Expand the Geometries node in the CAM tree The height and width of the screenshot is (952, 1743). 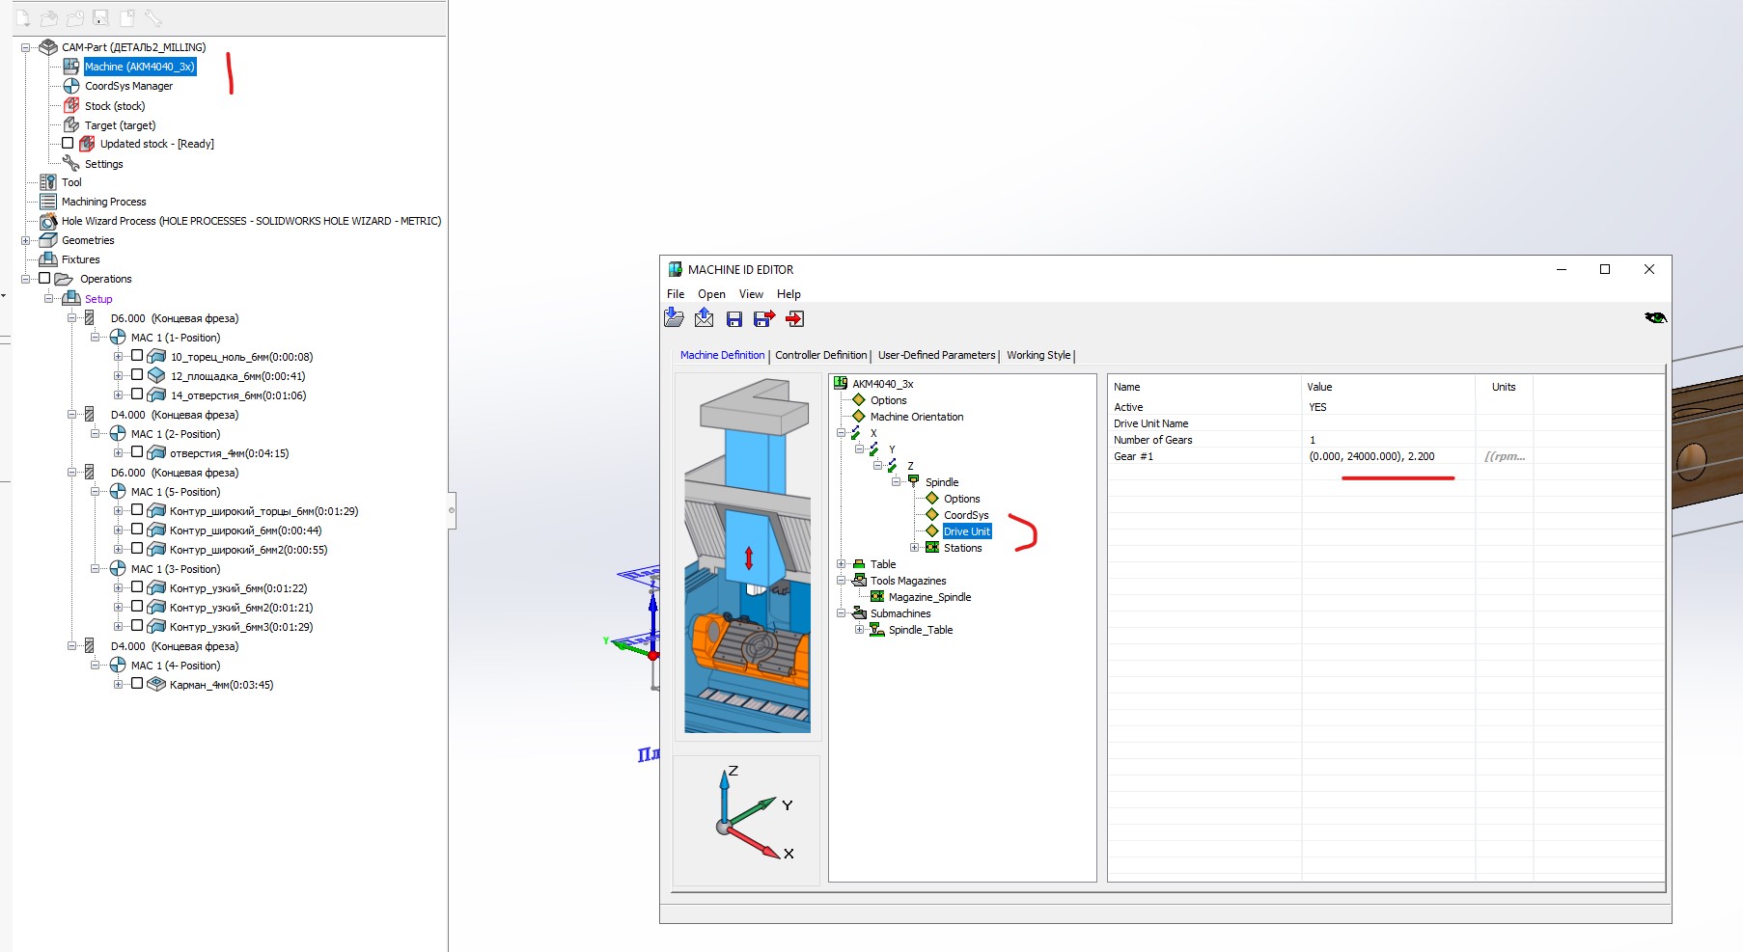[25, 240]
